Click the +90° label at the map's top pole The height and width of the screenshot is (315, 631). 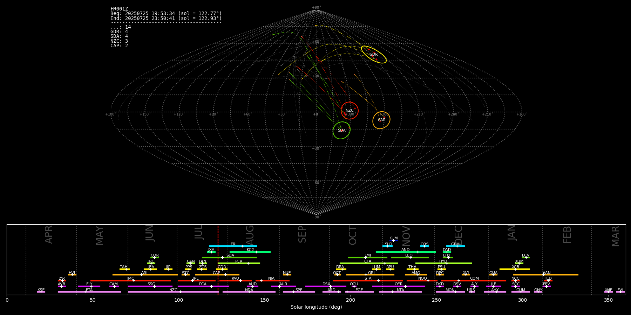(x=316, y=8)
